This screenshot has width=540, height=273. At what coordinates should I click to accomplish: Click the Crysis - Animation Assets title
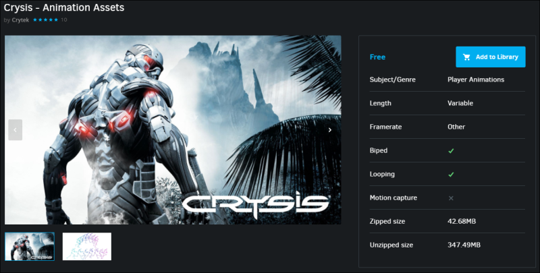coord(64,7)
